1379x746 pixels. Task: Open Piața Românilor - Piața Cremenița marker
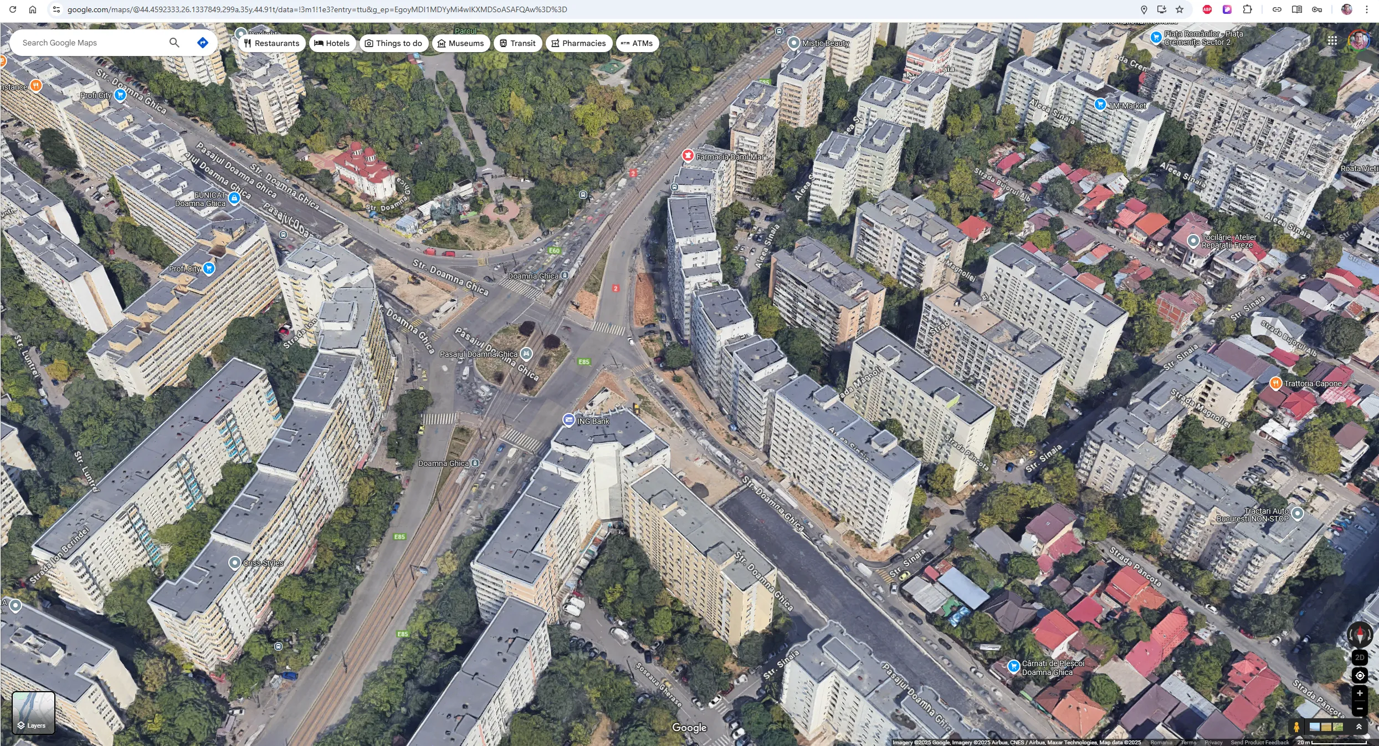(x=1156, y=37)
